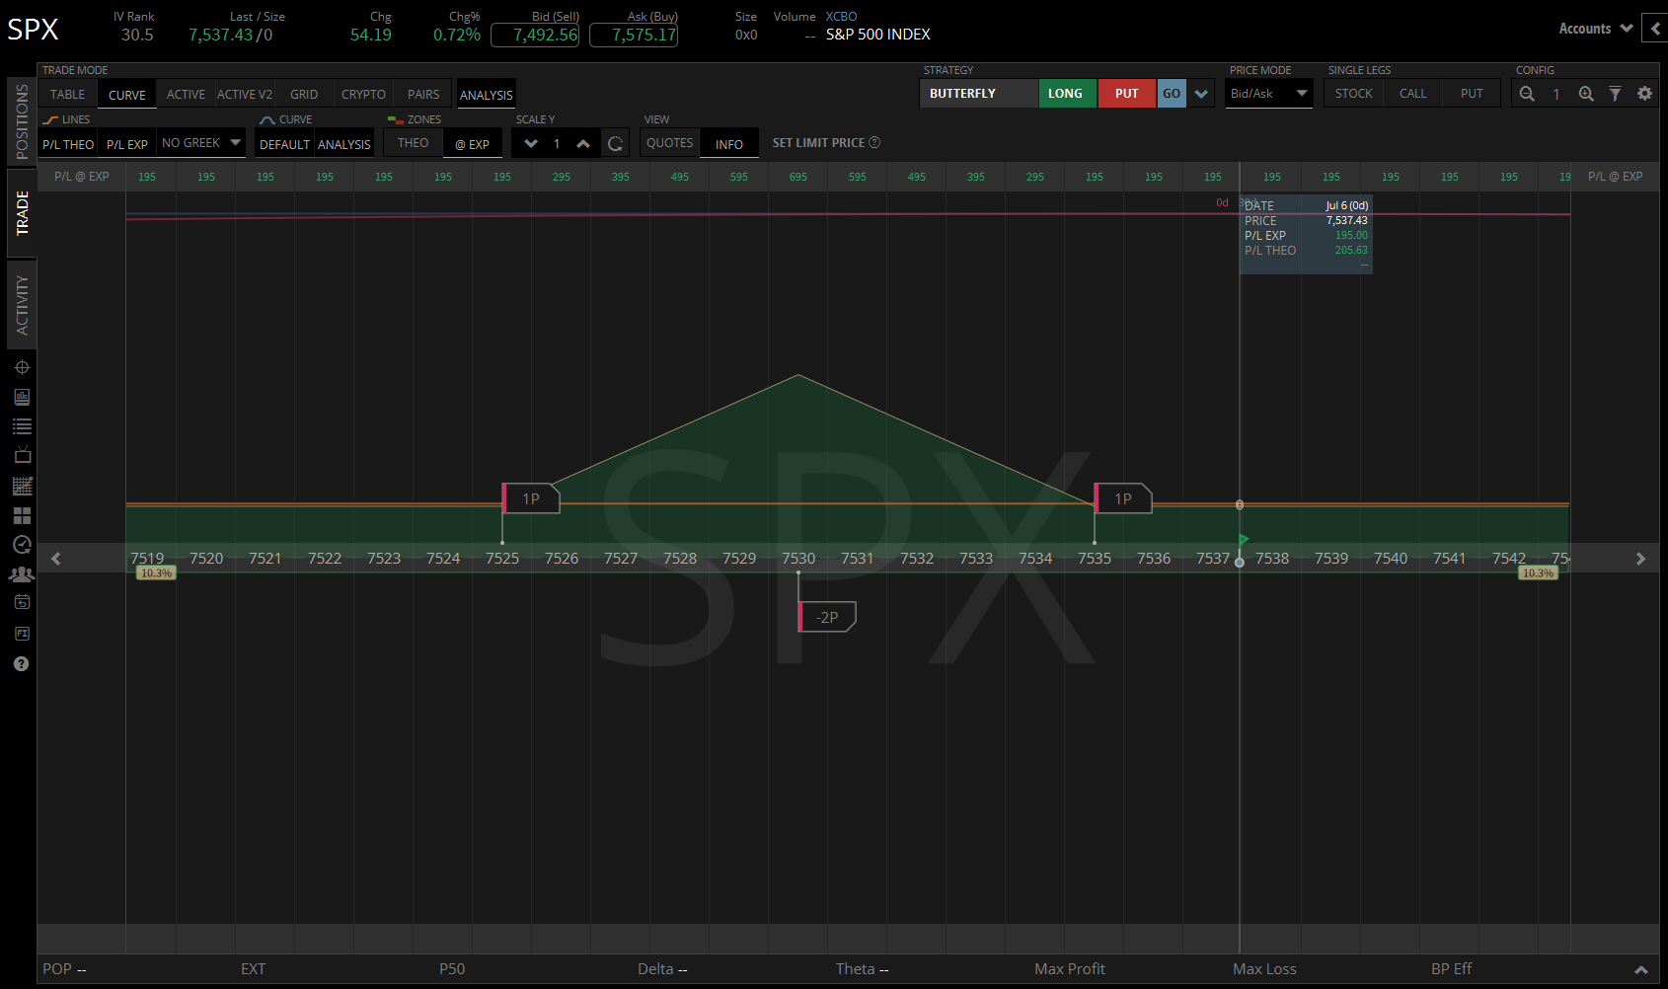Open the ACTIVITY vertical tab
Viewport: 1668px width, 989px height.
pyautogui.click(x=22, y=305)
